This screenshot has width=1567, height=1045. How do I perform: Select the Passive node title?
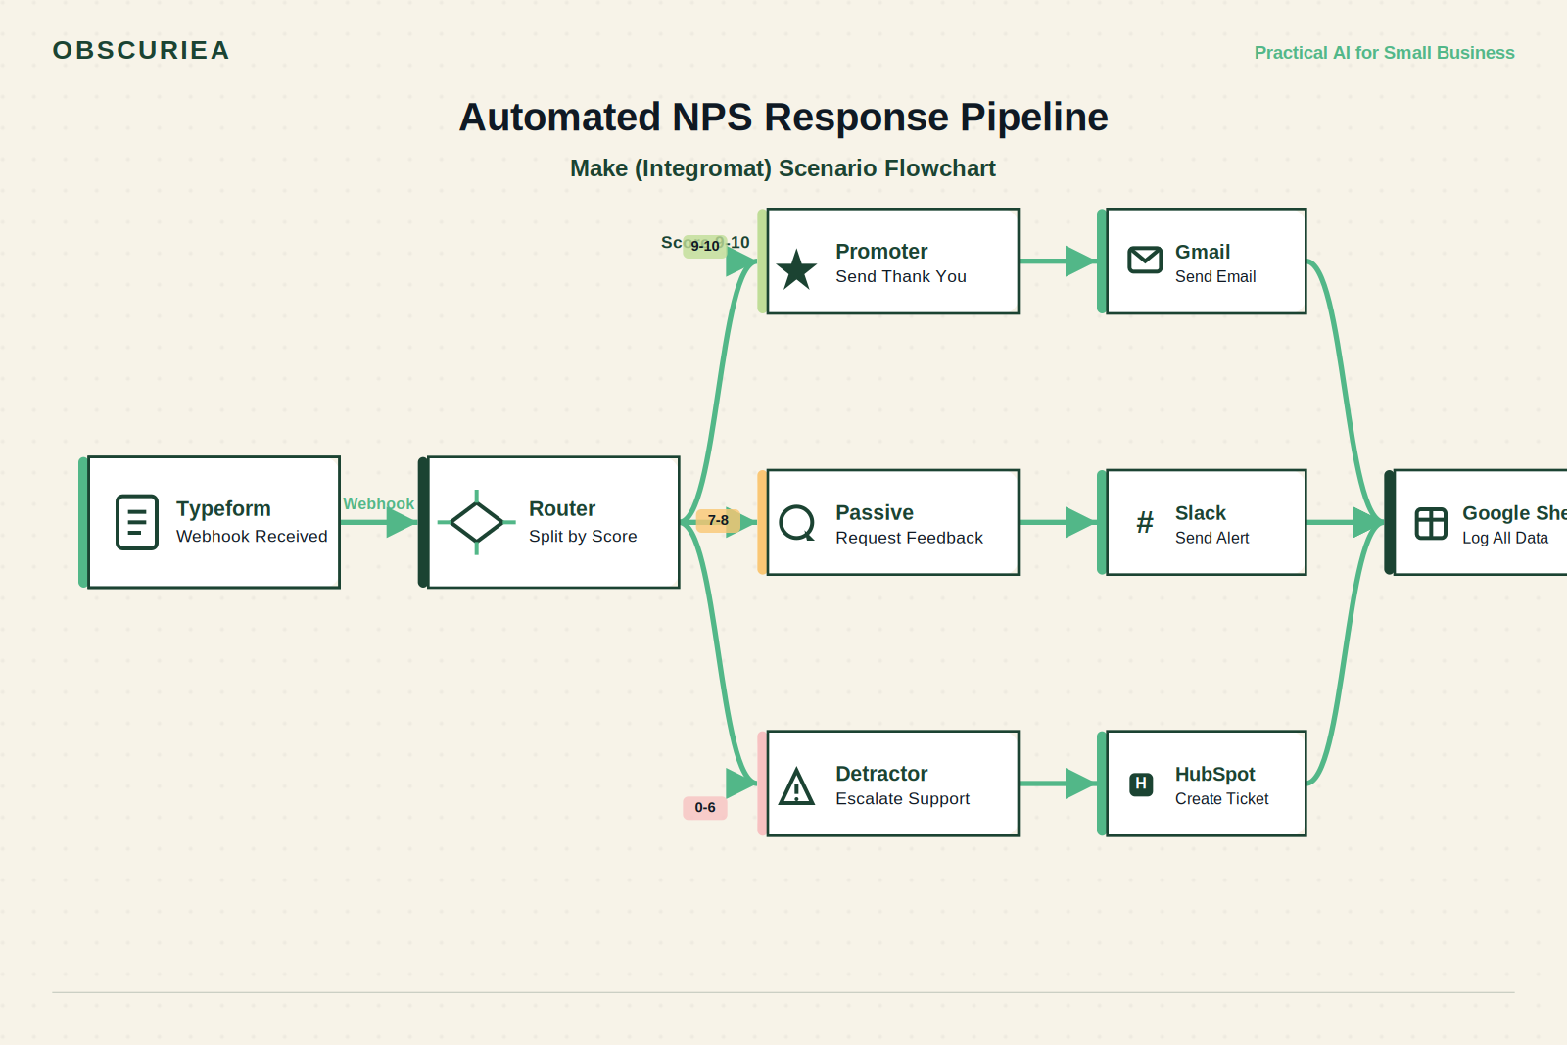click(875, 512)
